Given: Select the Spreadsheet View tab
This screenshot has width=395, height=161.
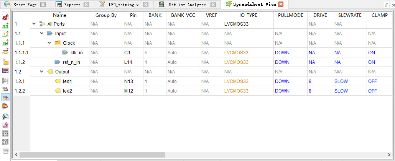Looking at the screenshot, I should pyautogui.click(x=255, y=4).
